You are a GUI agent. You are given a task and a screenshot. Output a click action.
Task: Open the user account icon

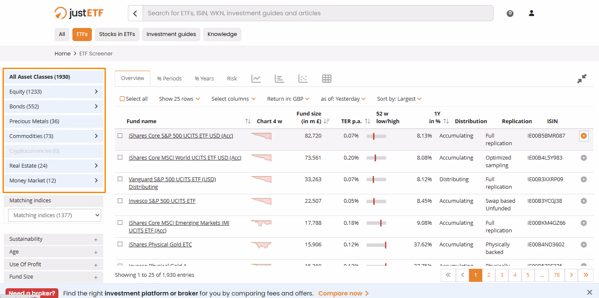click(x=531, y=13)
